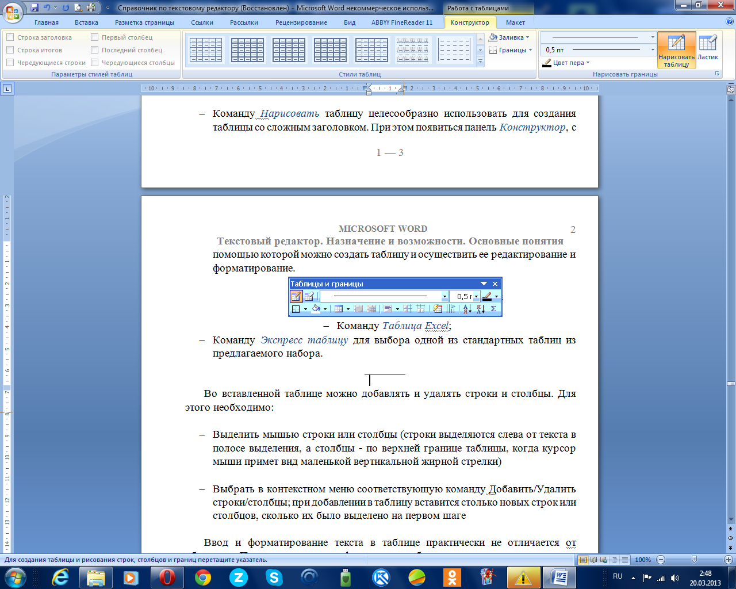This screenshot has height=589, width=736.
Task: Open the Ссылки tab
Action: click(202, 22)
